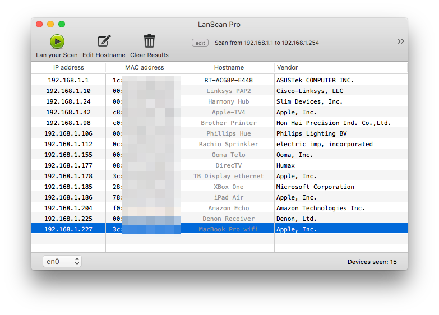Image resolution: width=439 pixels, height=315 pixels.
Task: Click hostname Apple-TV4
Action: pyautogui.click(x=228, y=112)
